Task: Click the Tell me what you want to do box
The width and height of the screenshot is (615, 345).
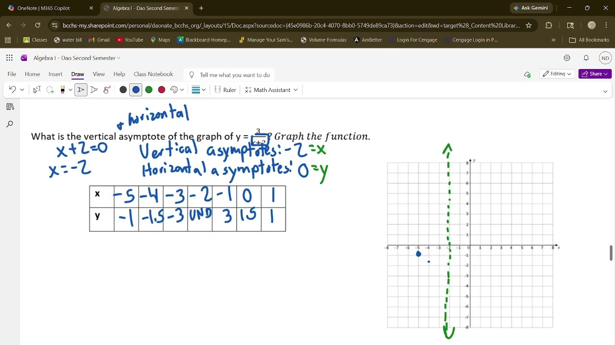Action: (x=230, y=75)
